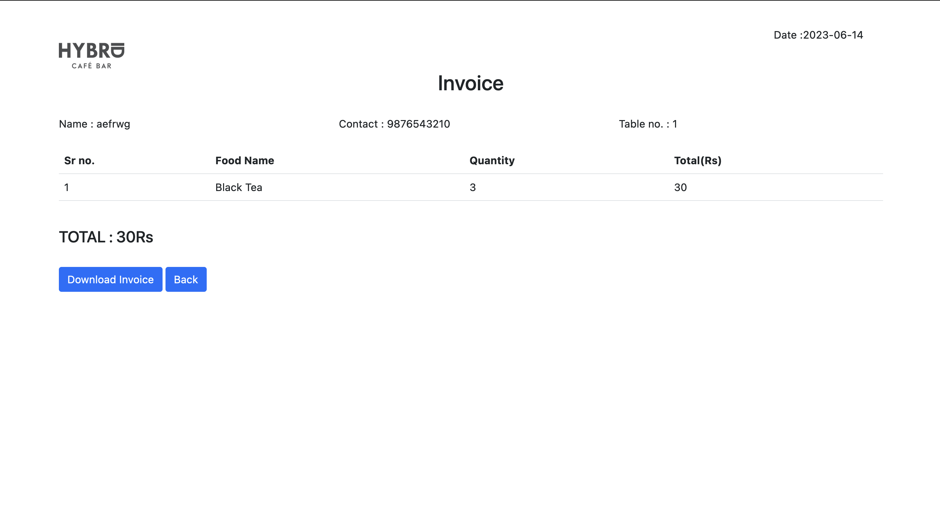
Task: Click the table header row
Action: click(x=471, y=160)
